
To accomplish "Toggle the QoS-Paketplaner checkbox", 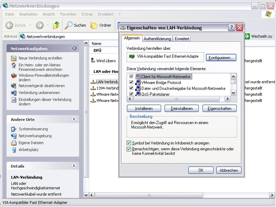I will 131,94.
